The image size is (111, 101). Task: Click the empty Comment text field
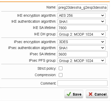pos(82,83)
